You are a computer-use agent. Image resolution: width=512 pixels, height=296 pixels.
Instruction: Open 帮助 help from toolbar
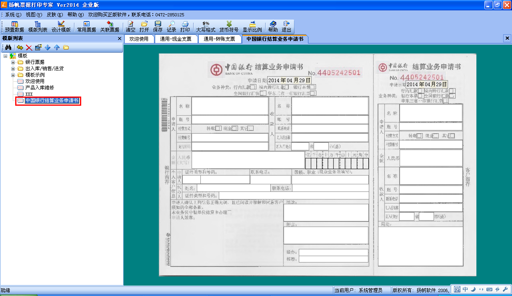coord(273,27)
